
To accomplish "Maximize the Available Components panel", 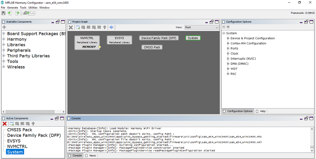I will 63,22.
